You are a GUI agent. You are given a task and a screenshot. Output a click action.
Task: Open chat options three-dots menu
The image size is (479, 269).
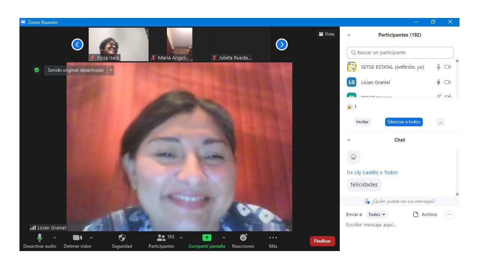[449, 214]
